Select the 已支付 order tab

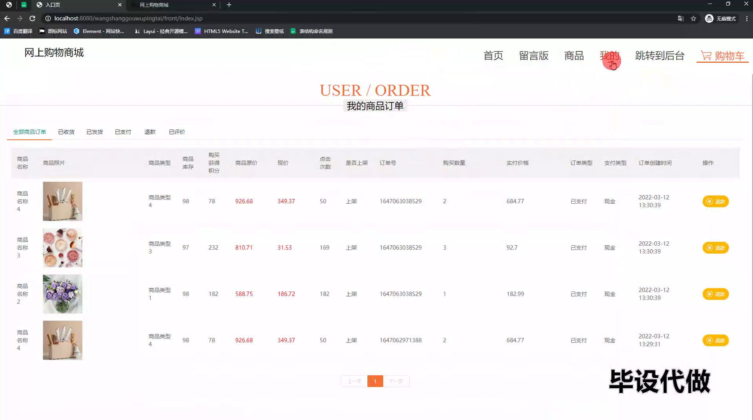pyautogui.click(x=123, y=132)
